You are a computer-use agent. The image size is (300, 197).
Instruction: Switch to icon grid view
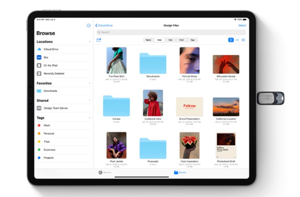pyautogui.click(x=231, y=40)
